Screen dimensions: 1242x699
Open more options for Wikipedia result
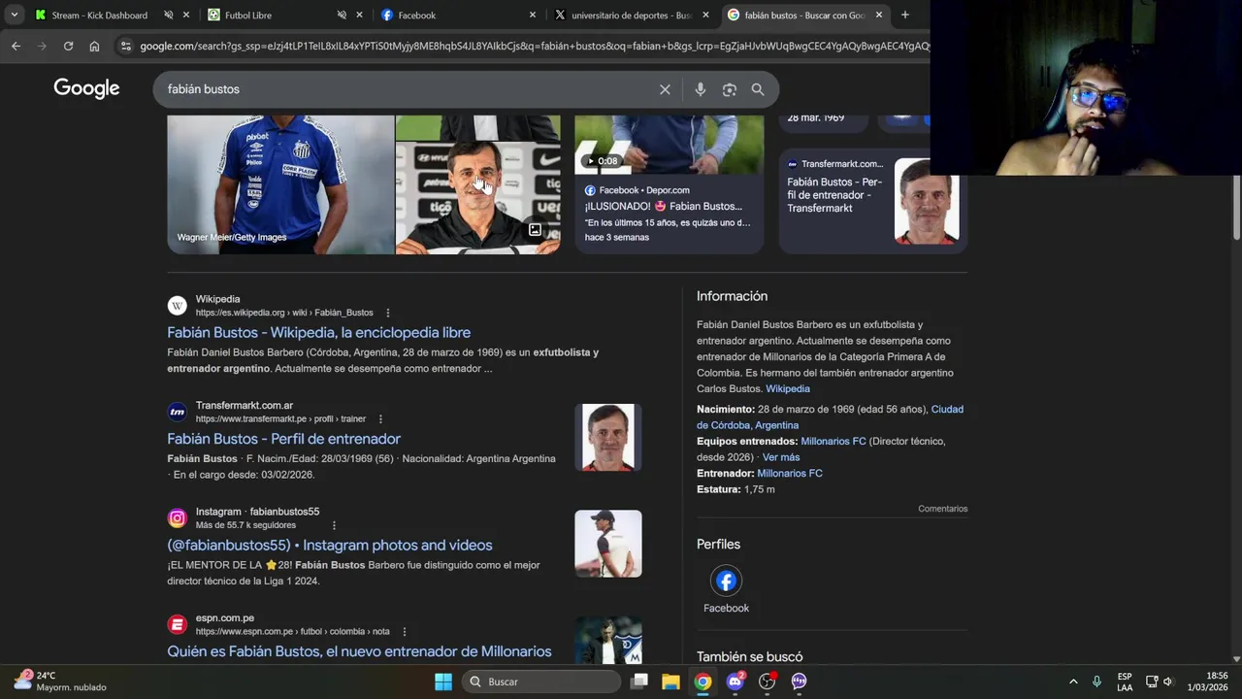click(x=387, y=313)
